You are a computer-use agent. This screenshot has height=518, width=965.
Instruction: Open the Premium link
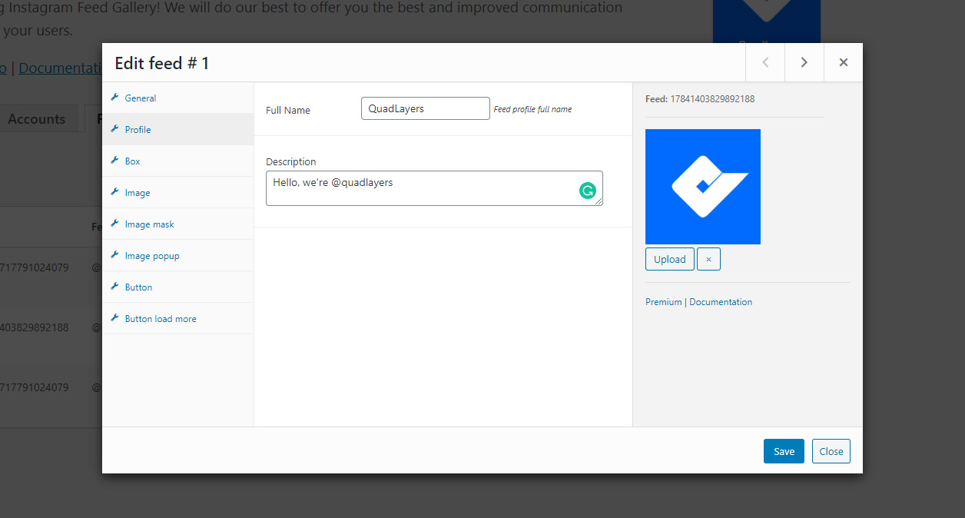pos(664,302)
